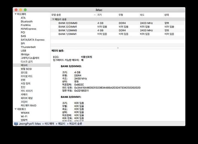Click the 상태 column header
This screenshot has width=198, height=144.
175,15
